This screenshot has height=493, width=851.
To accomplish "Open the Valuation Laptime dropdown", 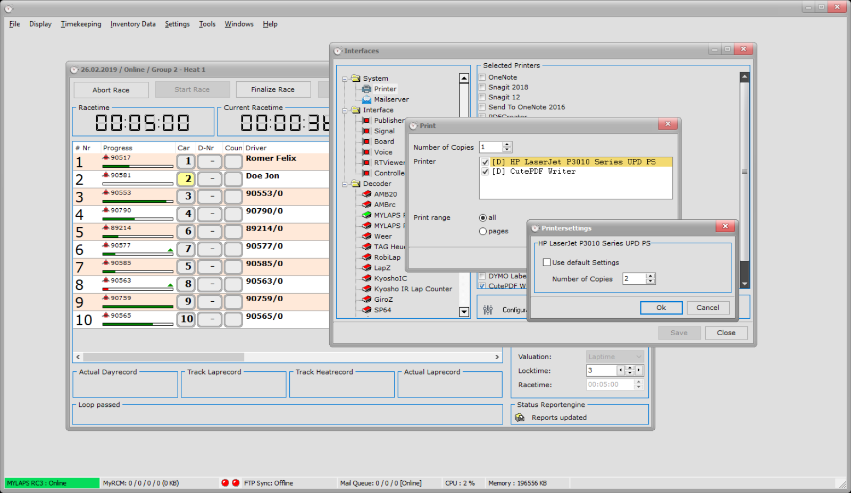I will tap(615, 356).
